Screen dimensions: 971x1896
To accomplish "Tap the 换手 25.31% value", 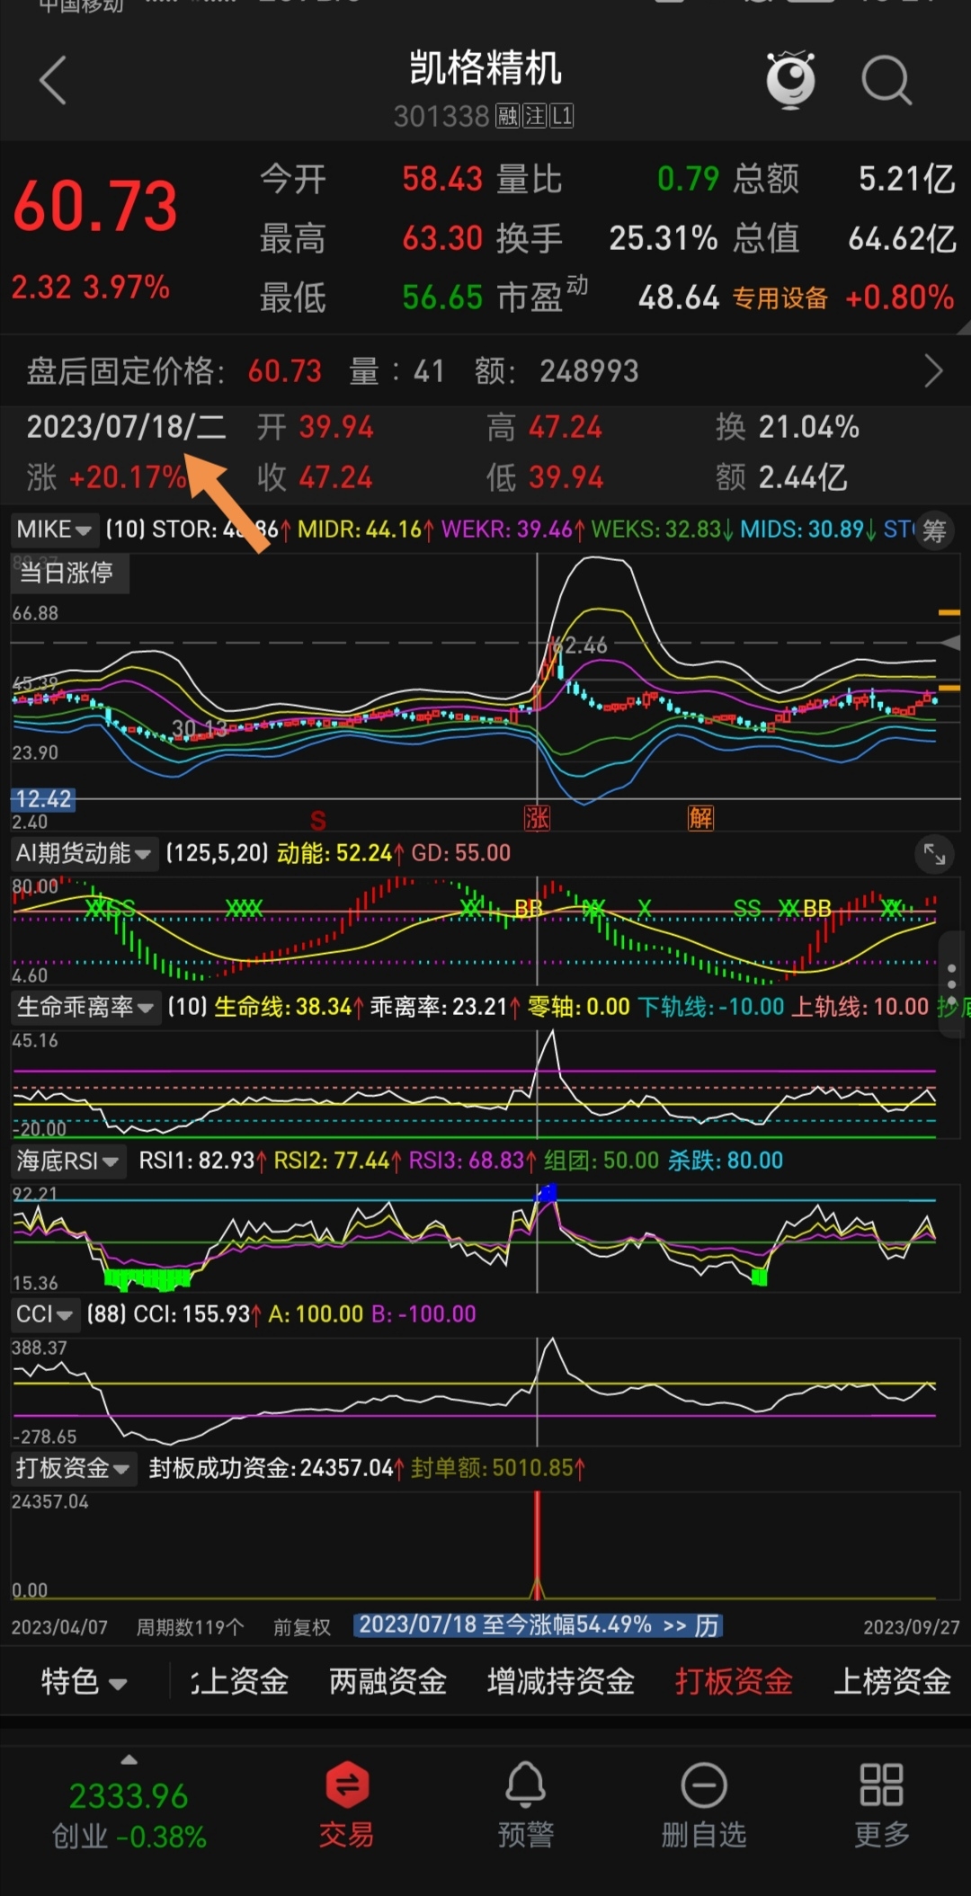I will 663,238.
